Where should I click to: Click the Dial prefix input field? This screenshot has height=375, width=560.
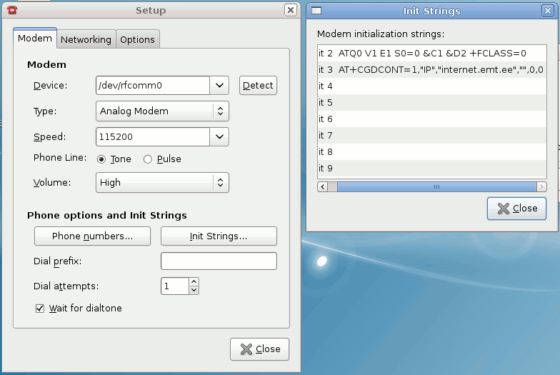coord(219,261)
